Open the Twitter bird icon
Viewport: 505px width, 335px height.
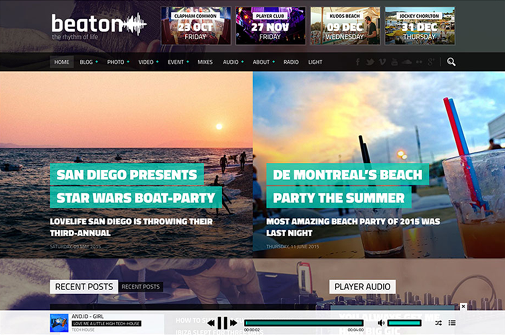click(x=370, y=61)
